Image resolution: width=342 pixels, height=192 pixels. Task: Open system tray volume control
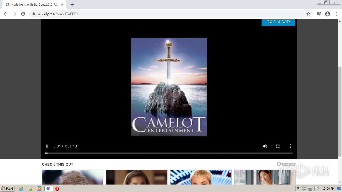[304, 189]
